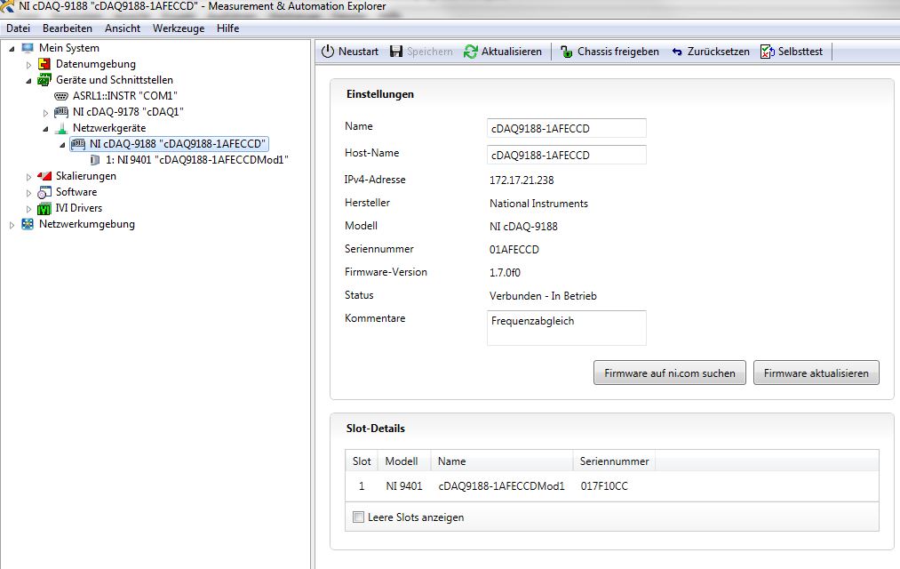The height and width of the screenshot is (569, 900).
Task: Click status text Verbunden - In Betrieb
Action: [543, 296]
